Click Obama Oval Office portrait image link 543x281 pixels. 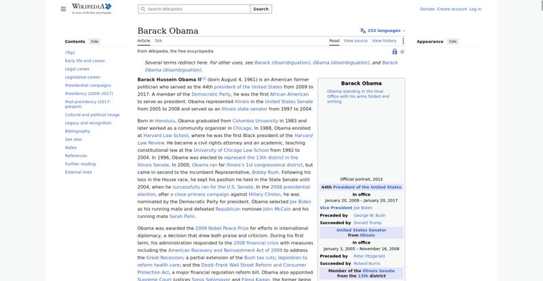[358, 96]
